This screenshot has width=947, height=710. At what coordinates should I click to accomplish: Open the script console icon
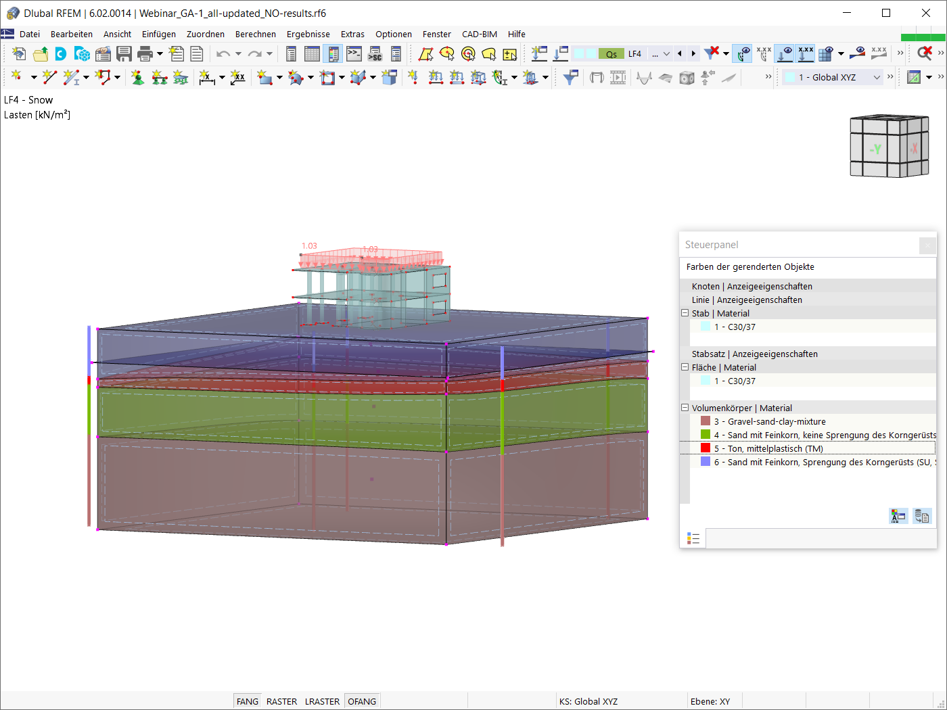click(x=354, y=54)
